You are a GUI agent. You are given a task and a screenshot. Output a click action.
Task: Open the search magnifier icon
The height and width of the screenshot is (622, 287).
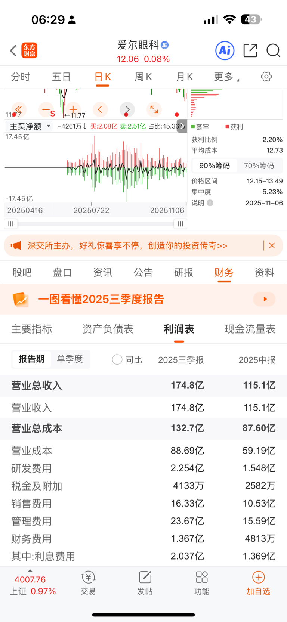(x=273, y=50)
